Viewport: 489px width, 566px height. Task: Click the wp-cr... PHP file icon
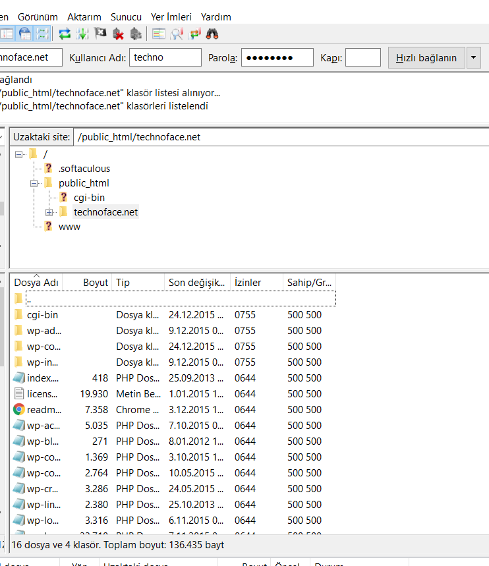[18, 489]
